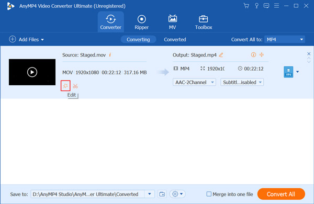Open the MV tab
The image size is (314, 204).
pos(172,22)
